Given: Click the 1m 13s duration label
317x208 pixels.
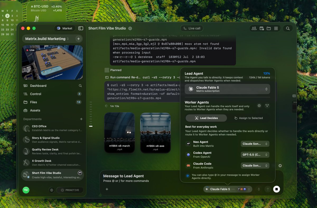Looking at the screenshot, I should tap(114, 106).
